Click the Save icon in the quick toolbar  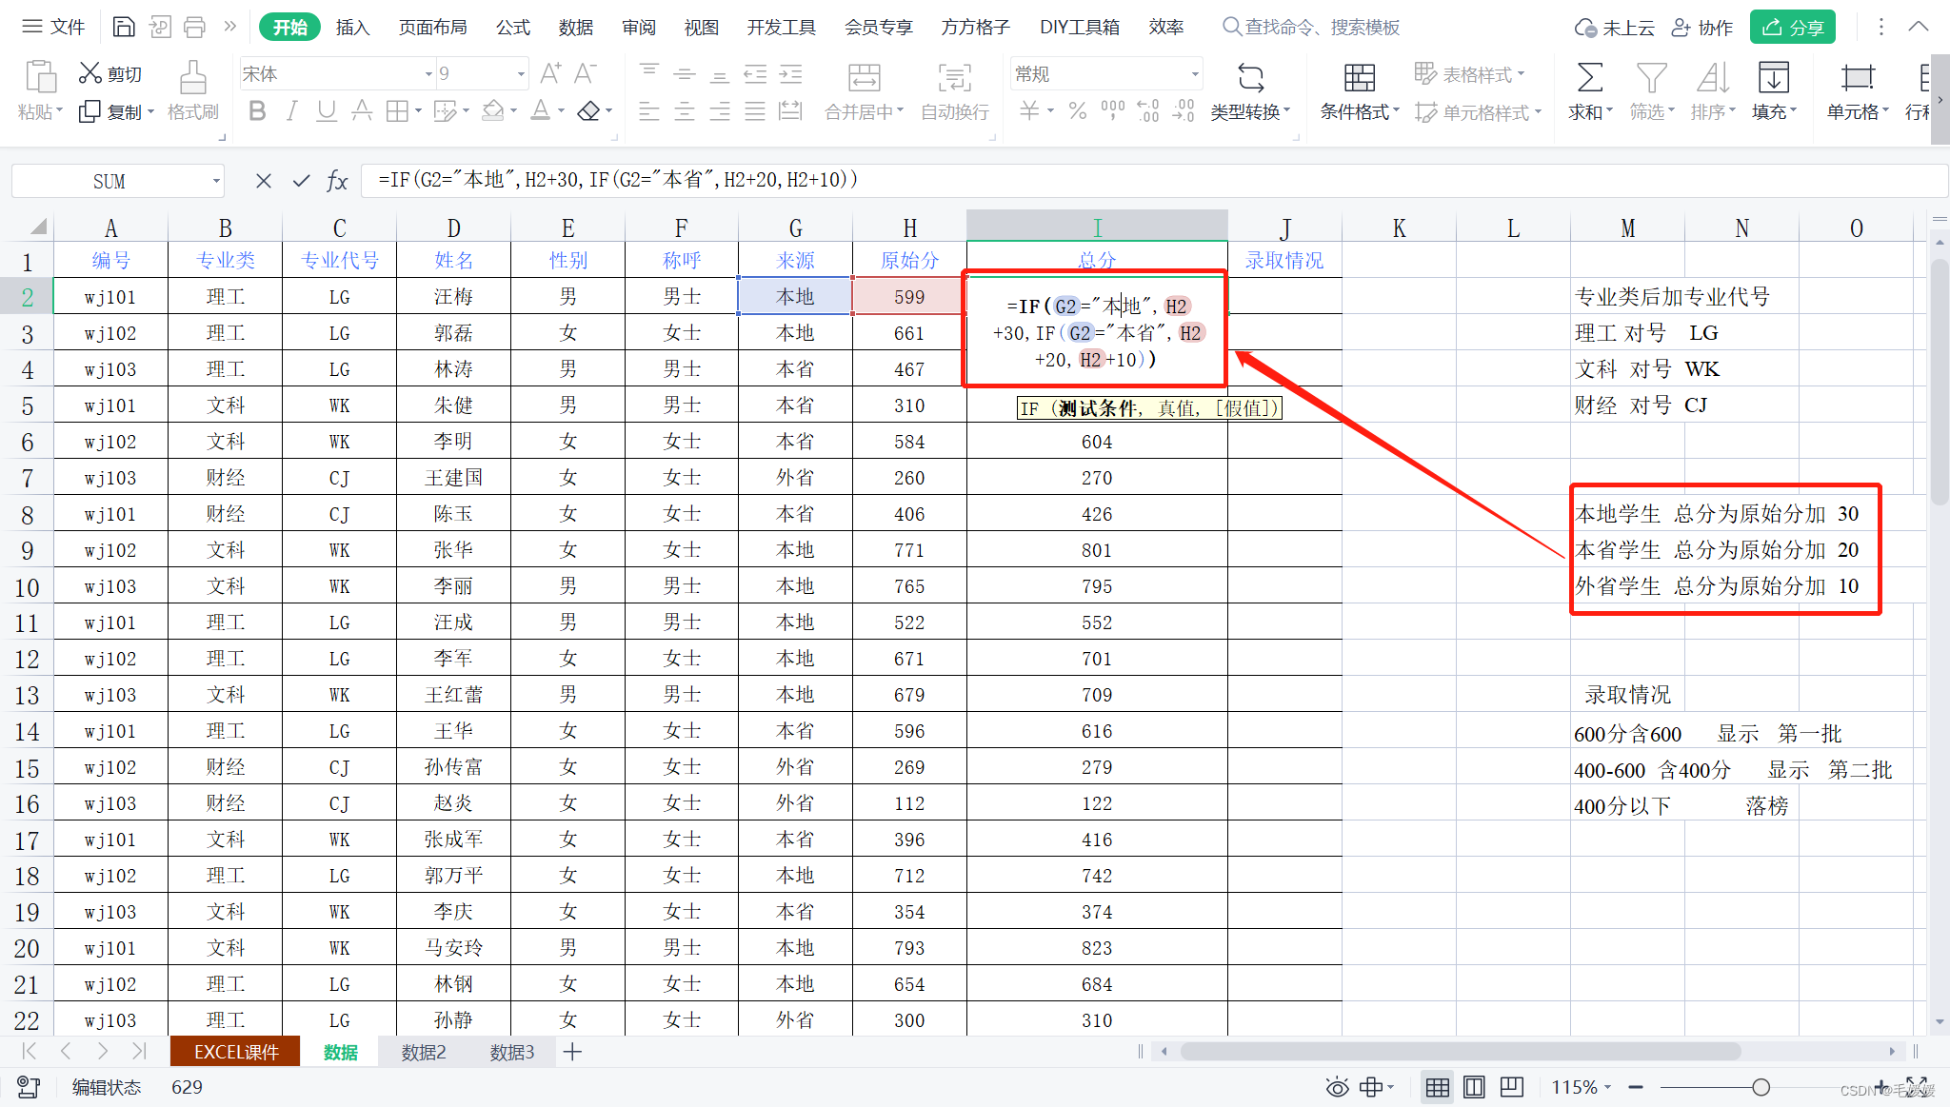(x=124, y=27)
